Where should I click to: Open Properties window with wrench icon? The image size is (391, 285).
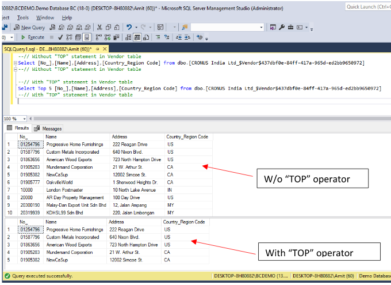282,27
